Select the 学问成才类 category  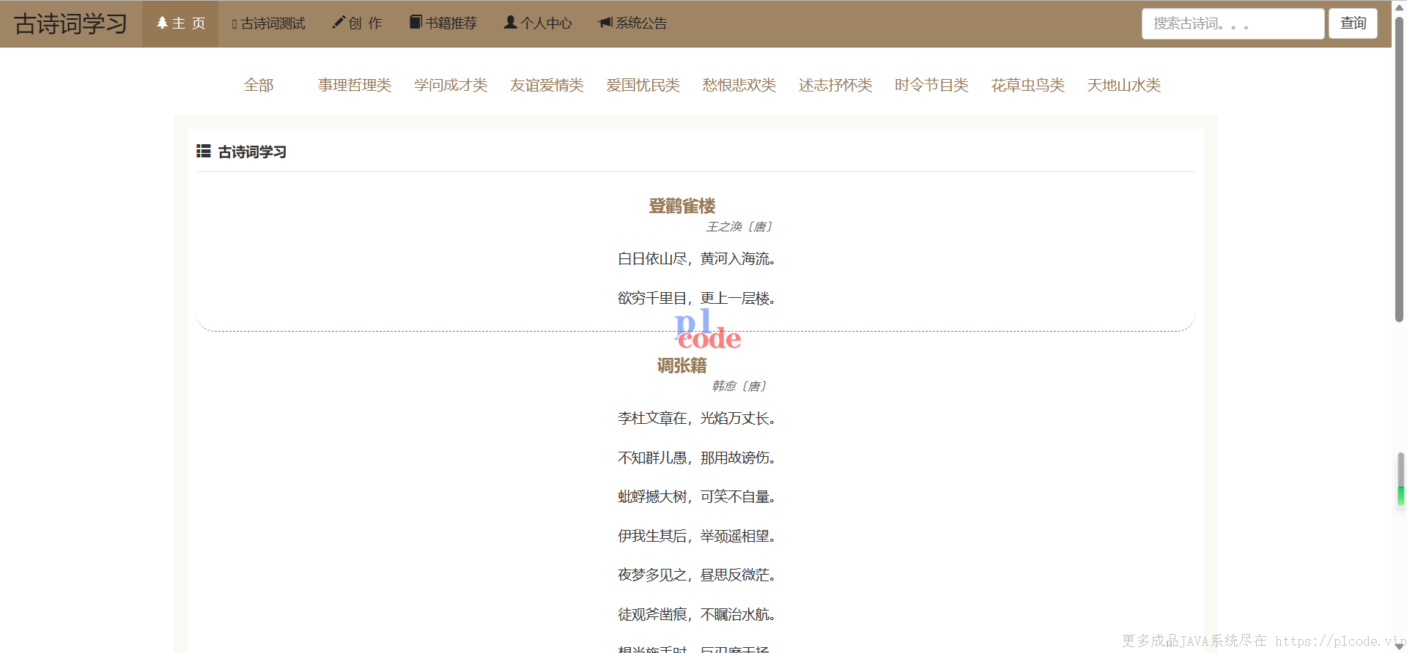click(x=451, y=85)
